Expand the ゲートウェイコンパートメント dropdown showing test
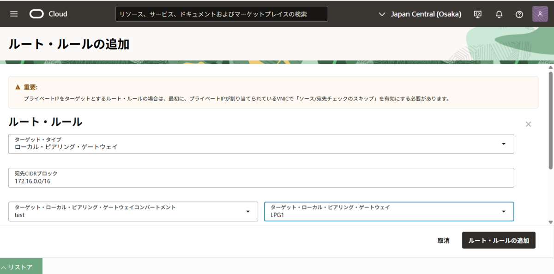This screenshot has width=554, height=274. (x=133, y=211)
